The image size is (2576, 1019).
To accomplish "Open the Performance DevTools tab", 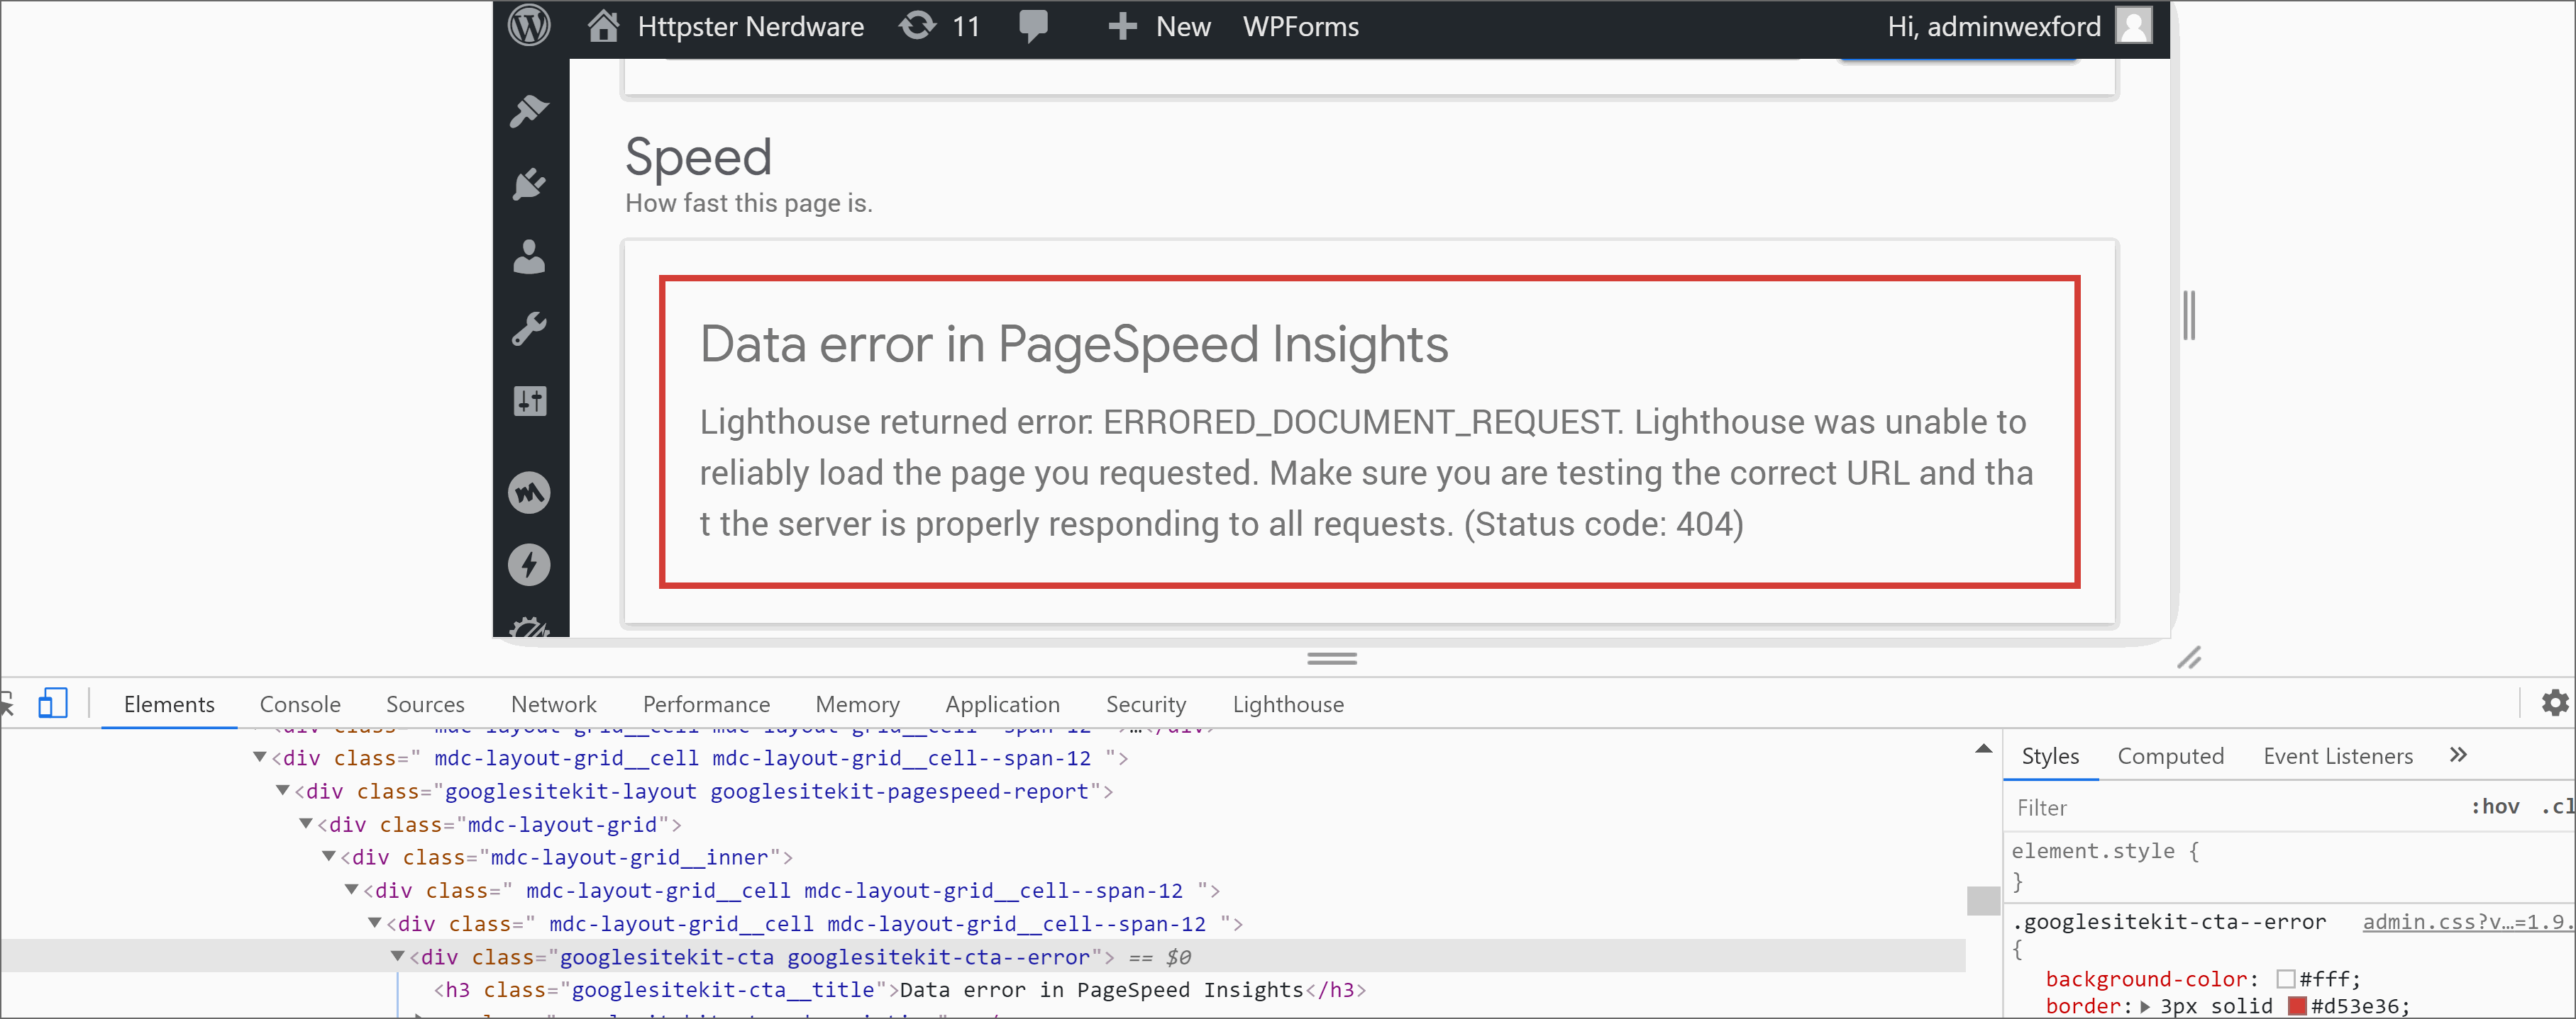I will (x=706, y=704).
